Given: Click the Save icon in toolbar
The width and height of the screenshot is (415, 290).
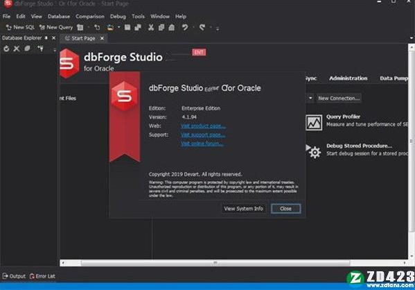Looking at the screenshot, I should pyautogui.click(x=127, y=27).
